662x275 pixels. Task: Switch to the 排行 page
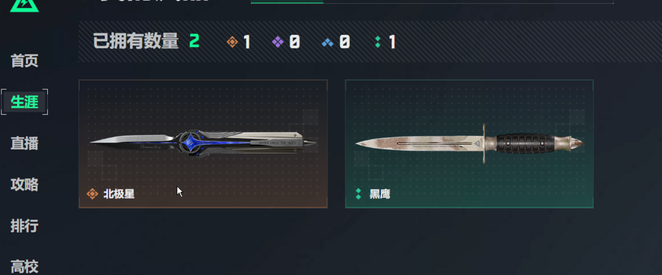coord(25,226)
